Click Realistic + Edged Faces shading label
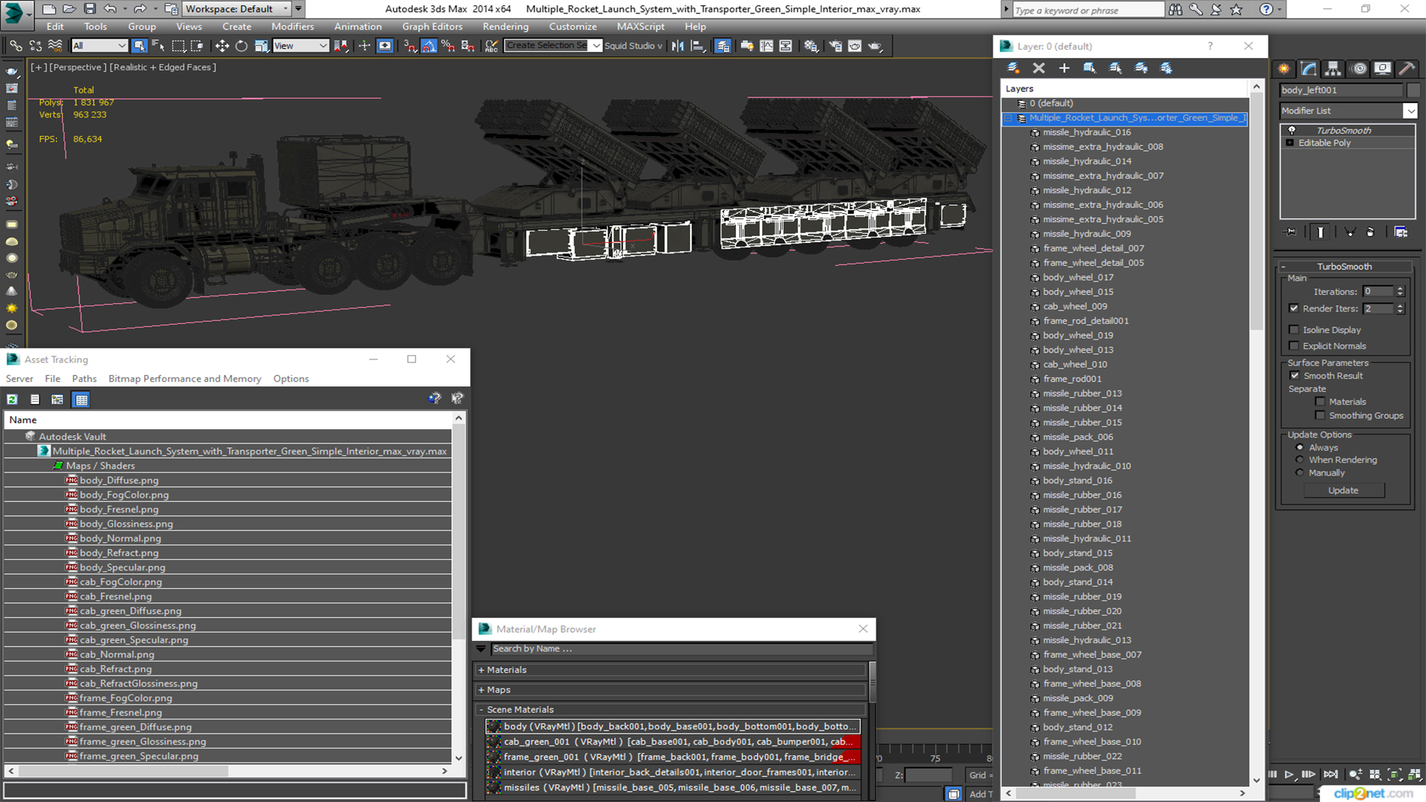1426x802 pixels. coord(163,68)
